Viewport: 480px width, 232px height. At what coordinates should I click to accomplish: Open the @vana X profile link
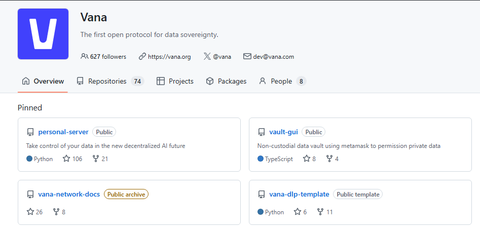click(x=222, y=57)
